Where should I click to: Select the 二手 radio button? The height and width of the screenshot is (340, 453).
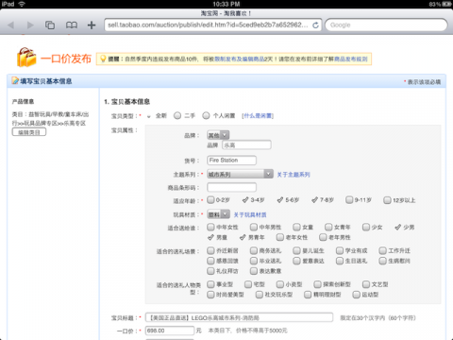[x=177, y=116]
